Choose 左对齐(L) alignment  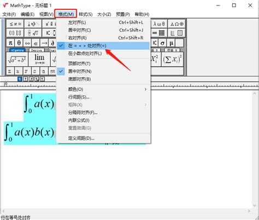coord(103,22)
